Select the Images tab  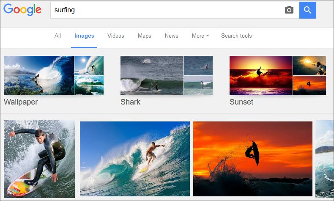84,36
